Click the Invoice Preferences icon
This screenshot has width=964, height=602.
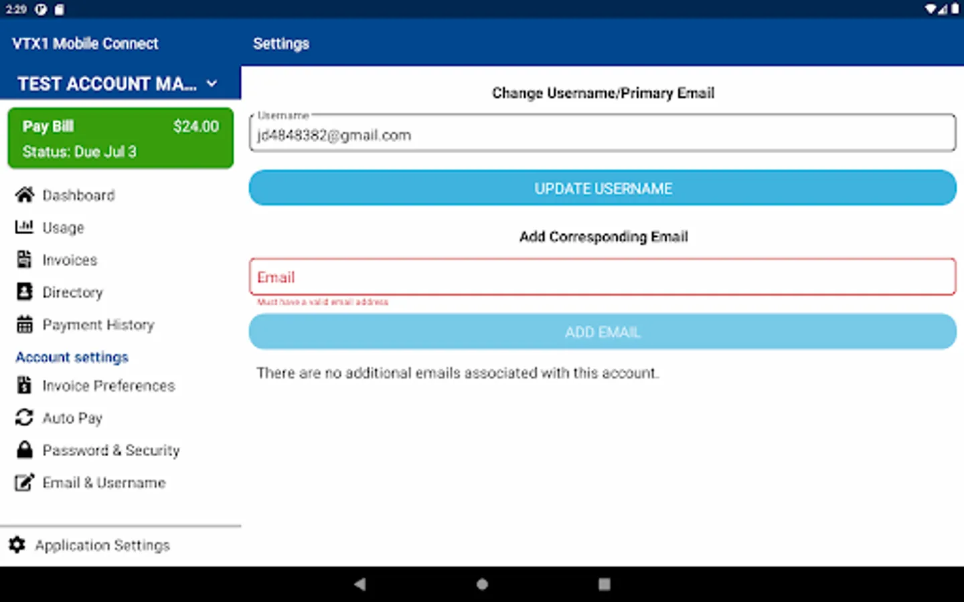24,385
